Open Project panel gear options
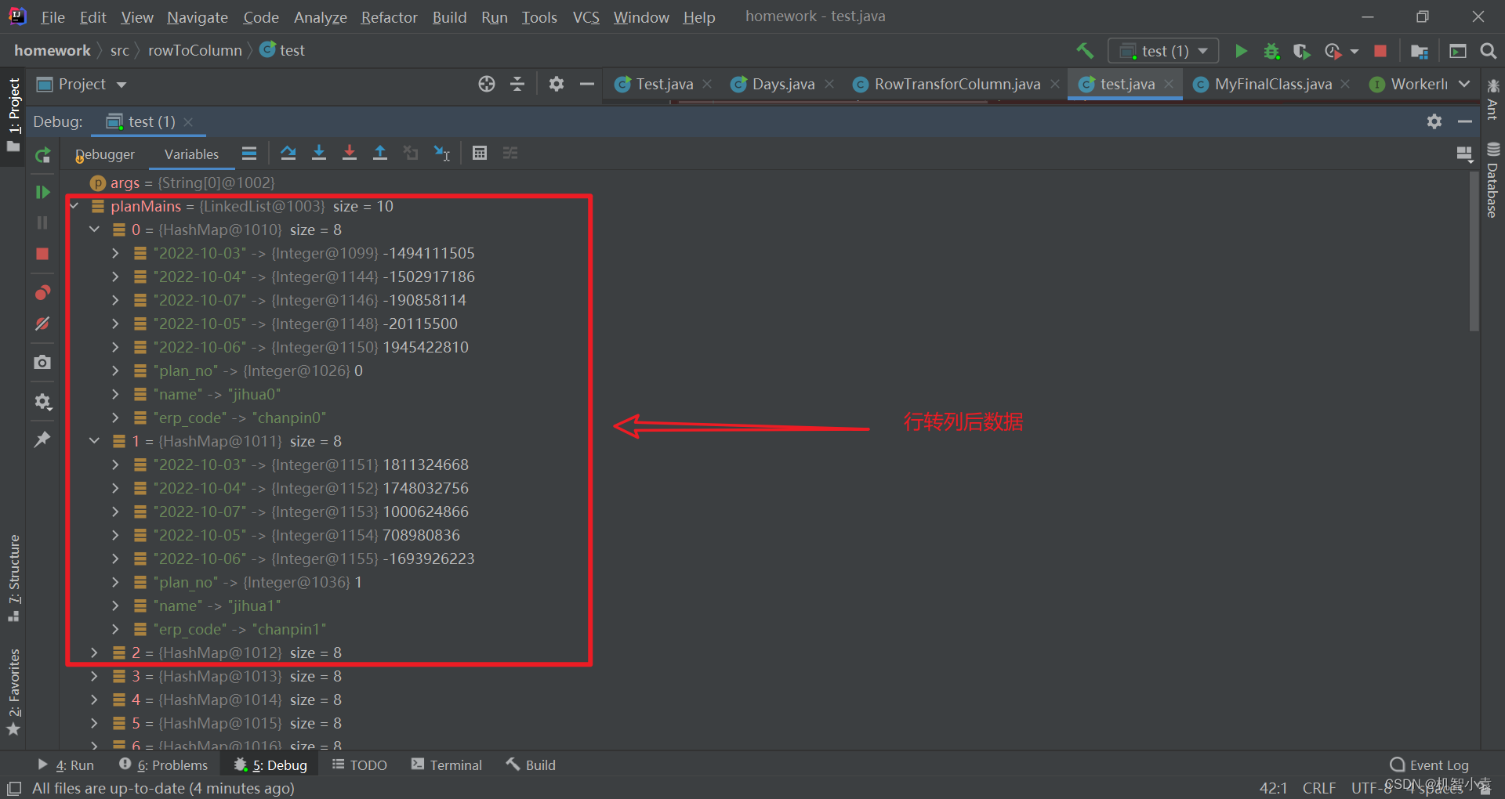 tap(557, 85)
